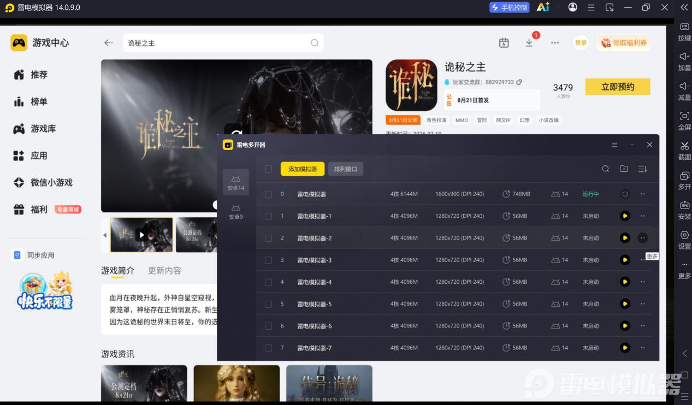Open the calendar gift icon in header
This screenshot has width=692, height=405.
click(x=504, y=43)
